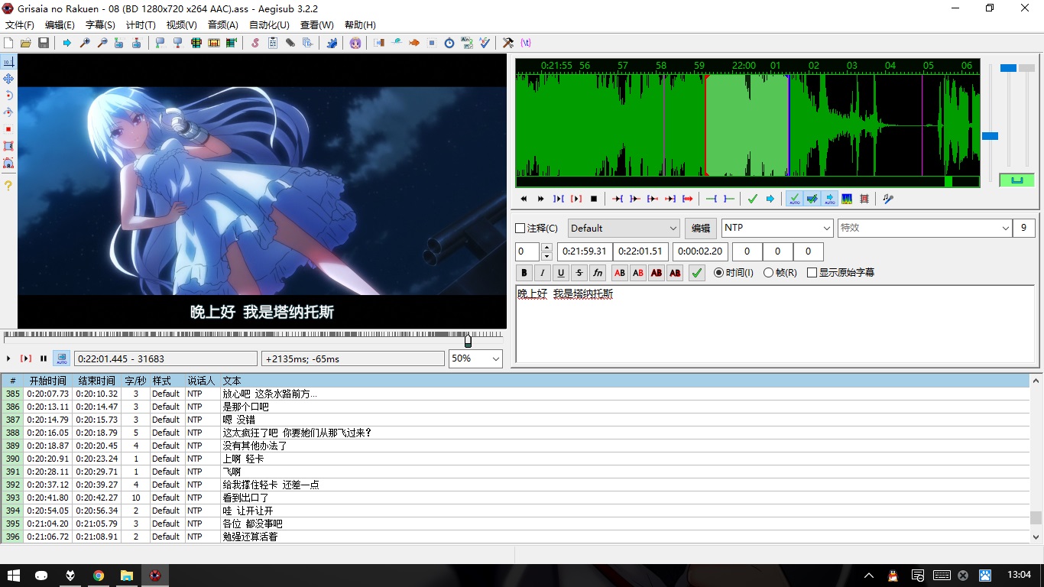Click the 编辑 style edit button

[x=701, y=228]
